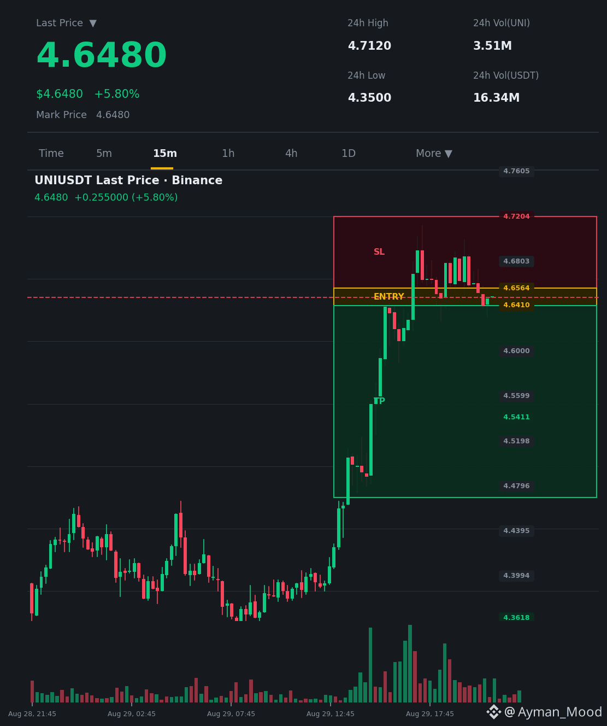607x726 pixels.
Task: Click the 4.3994 price axis label
Action: coord(516,576)
